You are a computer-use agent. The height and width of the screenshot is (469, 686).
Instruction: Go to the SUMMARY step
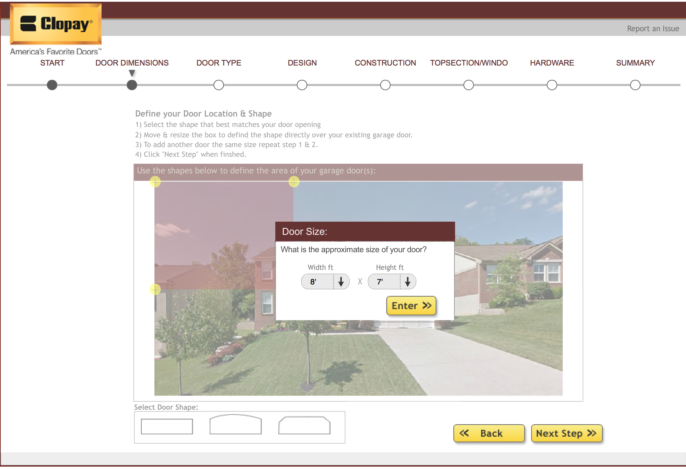pyautogui.click(x=635, y=63)
